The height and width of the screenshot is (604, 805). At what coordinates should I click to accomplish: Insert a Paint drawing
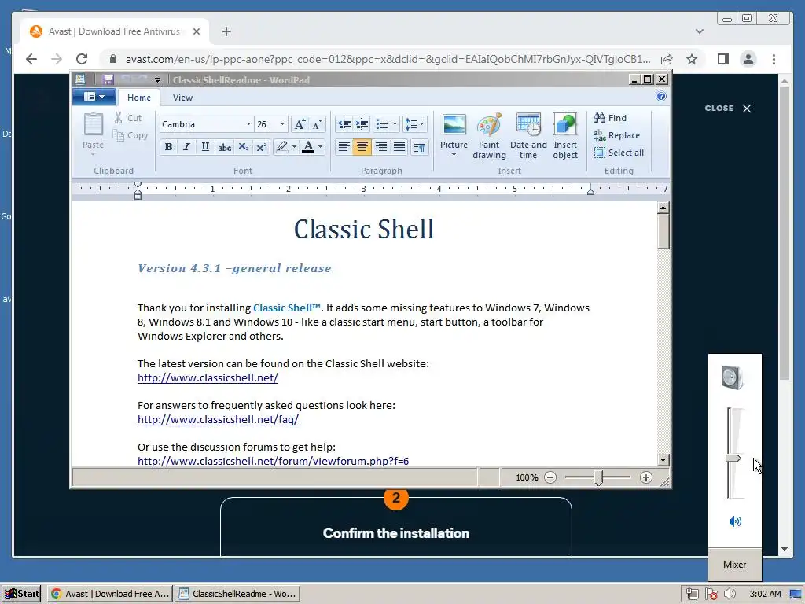tap(489, 135)
